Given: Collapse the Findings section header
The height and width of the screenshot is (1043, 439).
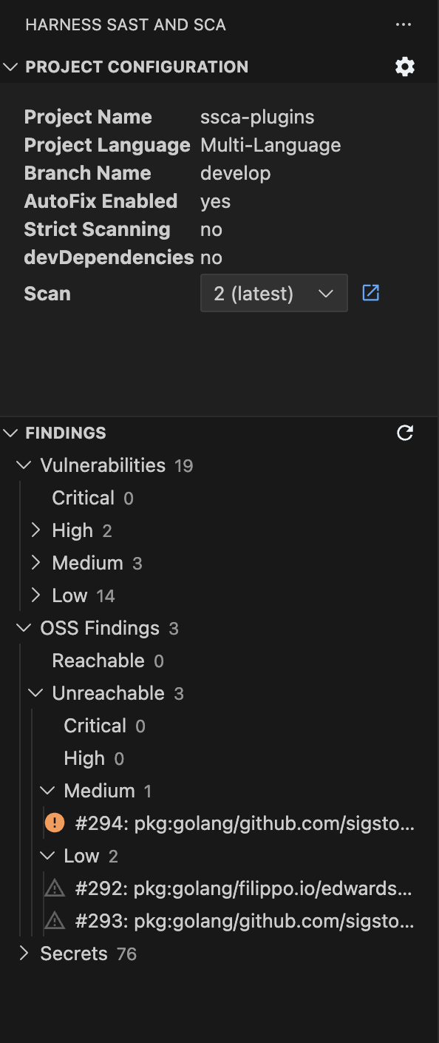Looking at the screenshot, I should 10,433.
